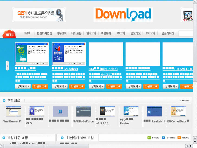Click 다운로드 under the G codec card
This screenshot has height=148, width=197.
point(40,86)
